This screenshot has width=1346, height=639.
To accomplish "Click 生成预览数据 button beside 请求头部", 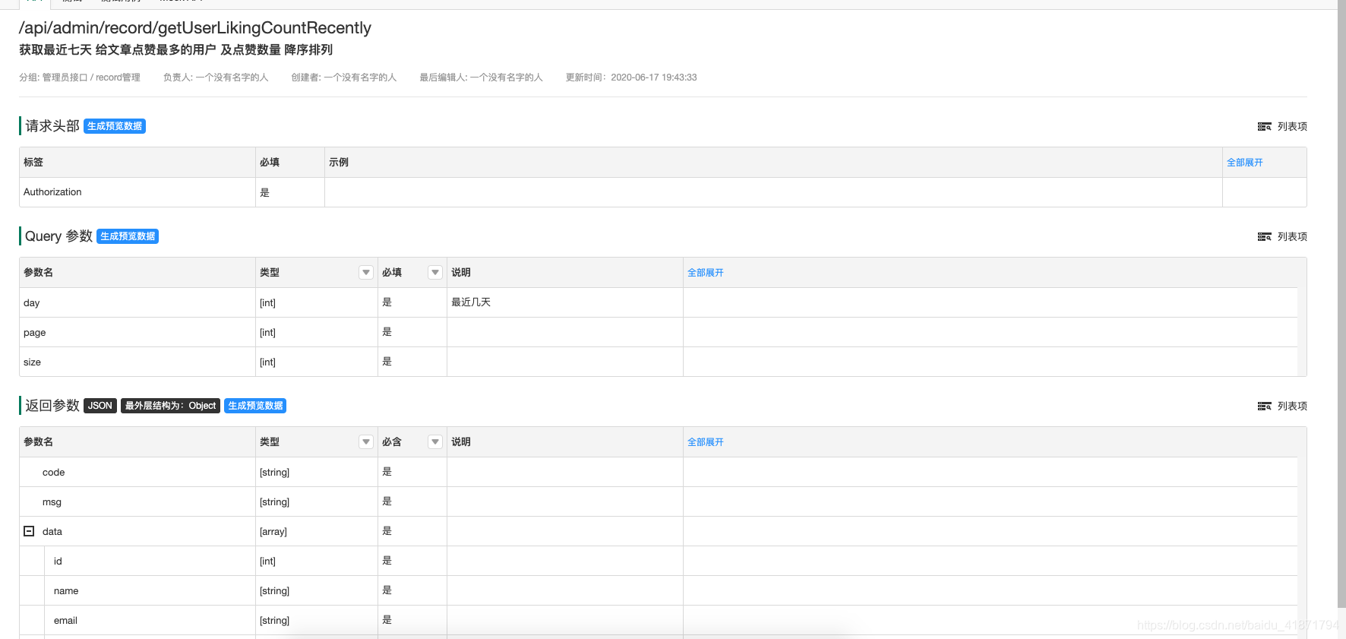I will (115, 126).
